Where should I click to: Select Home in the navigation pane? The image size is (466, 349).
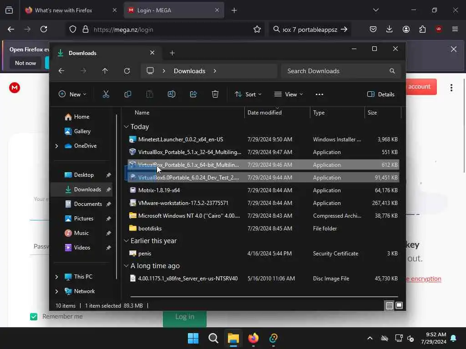click(x=82, y=117)
